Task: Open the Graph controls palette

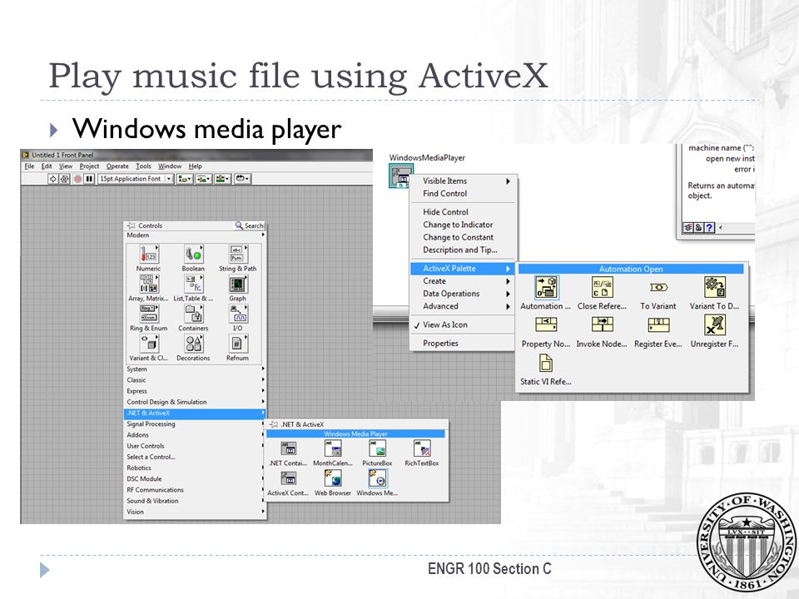Action: pos(237,284)
